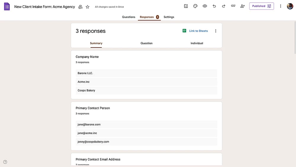The height and width of the screenshot is (167, 296).
Task: Click the move to Drive folder icon
Action: click(81, 7)
